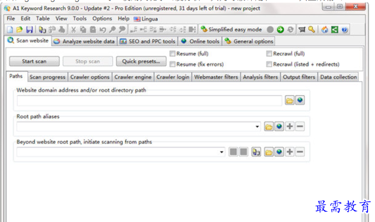Remove scanning path with minus in Beyond row
375x222 pixels.
pos(300,152)
